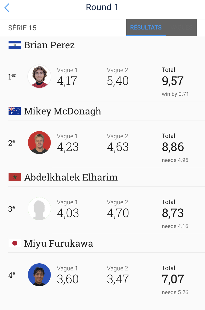Select the name Abdelkhalek Elharim
The image size is (205, 310).
71,177
